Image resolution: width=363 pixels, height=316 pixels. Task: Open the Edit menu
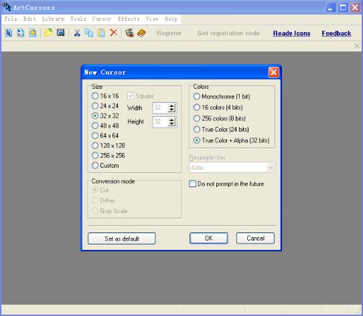29,19
